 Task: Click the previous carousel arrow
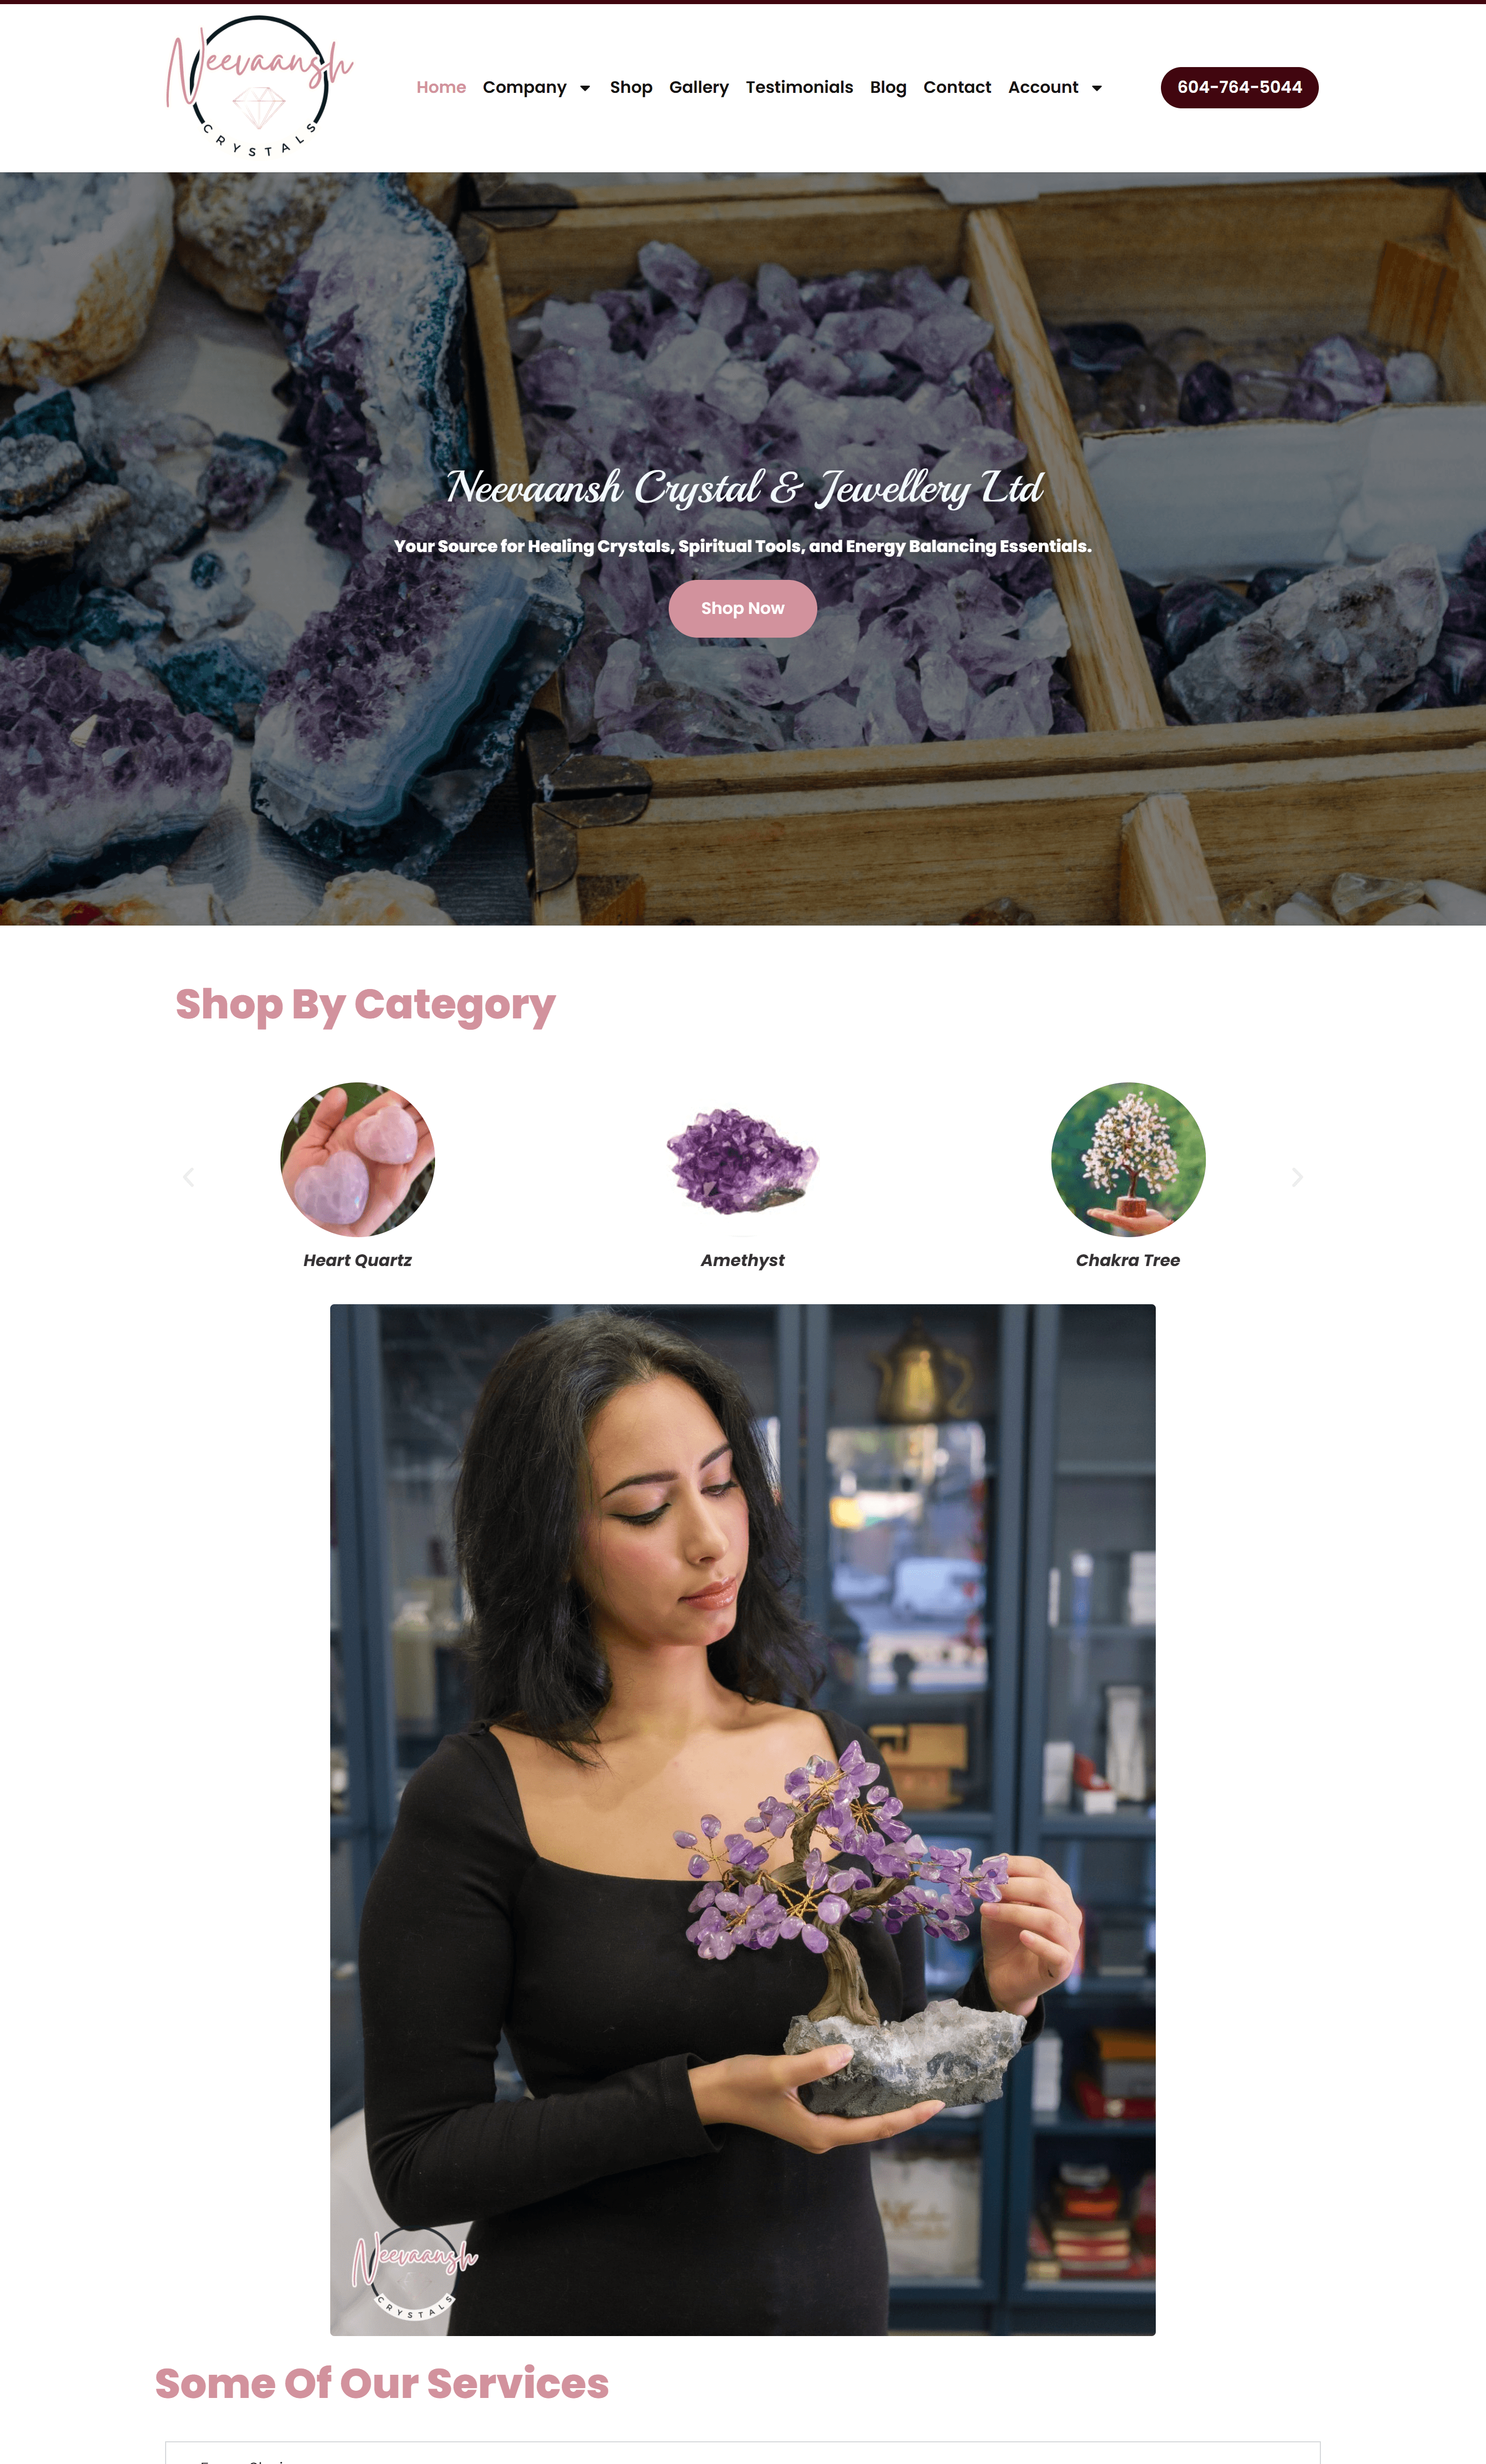click(188, 1177)
